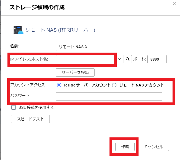
Task: Click the リモート NAS (RTRRサーバー) heading text
Action: (x=60, y=30)
